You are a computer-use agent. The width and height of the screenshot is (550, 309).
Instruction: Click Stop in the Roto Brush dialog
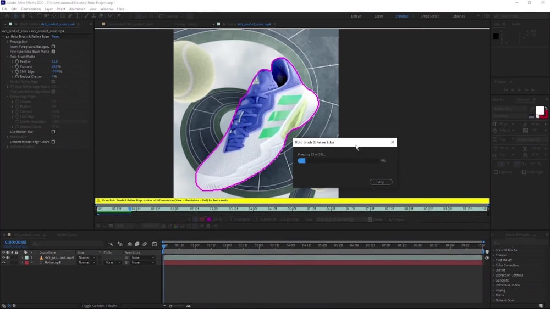[x=381, y=182]
